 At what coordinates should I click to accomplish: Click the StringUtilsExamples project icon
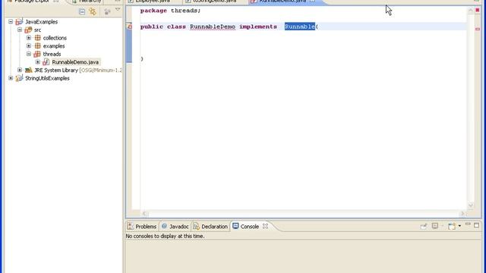point(19,78)
